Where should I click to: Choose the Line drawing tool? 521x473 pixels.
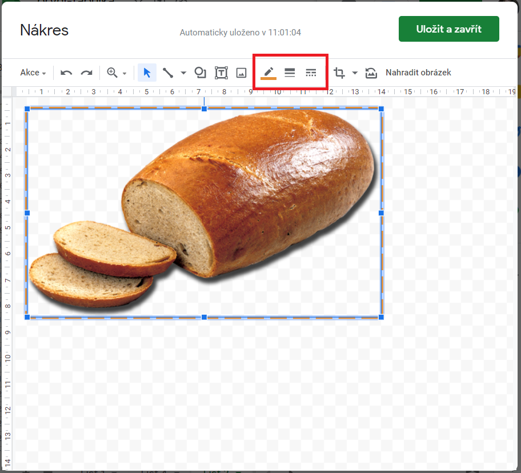point(168,73)
